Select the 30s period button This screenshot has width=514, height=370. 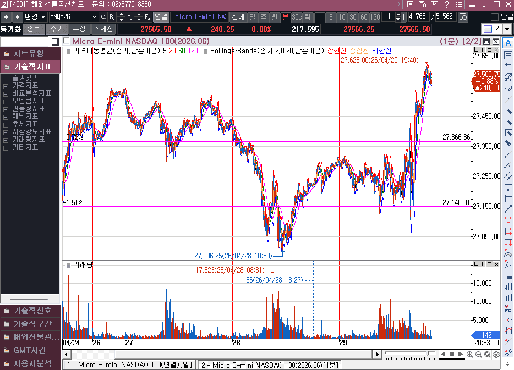(x=297, y=17)
